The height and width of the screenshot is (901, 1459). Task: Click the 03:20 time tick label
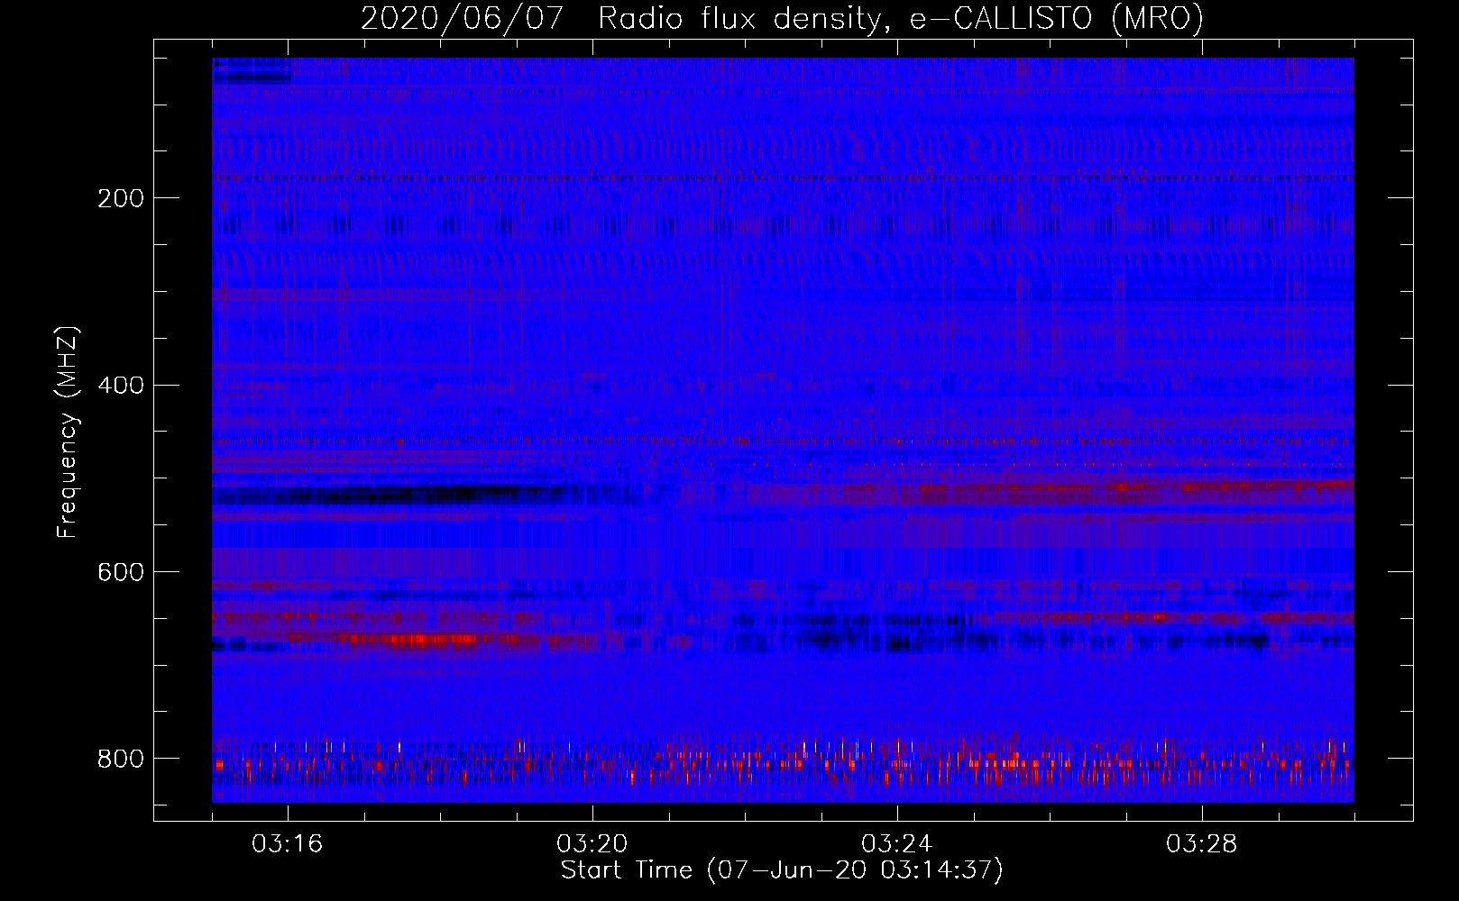[592, 844]
